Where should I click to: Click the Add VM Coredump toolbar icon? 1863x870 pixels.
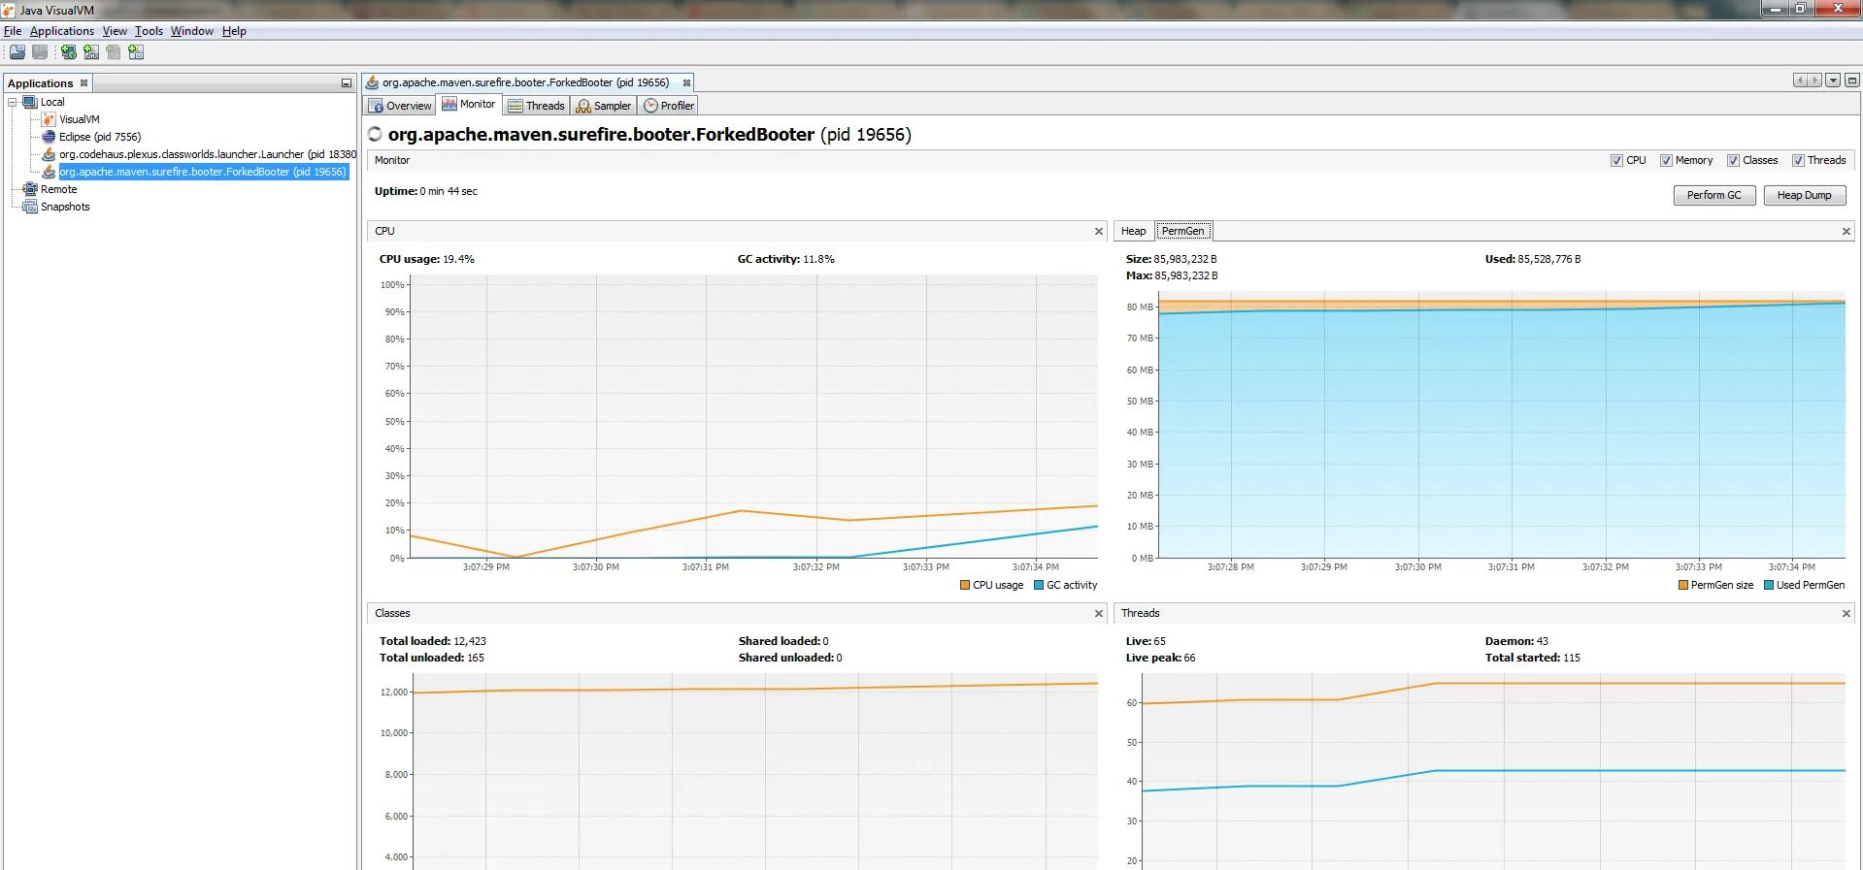114,51
